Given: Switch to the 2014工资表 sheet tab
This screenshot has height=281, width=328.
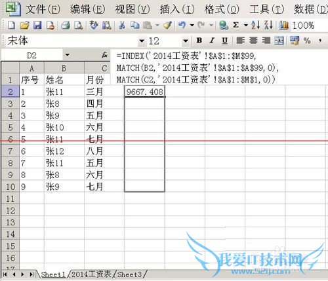Looking at the screenshot, I should (x=91, y=274).
